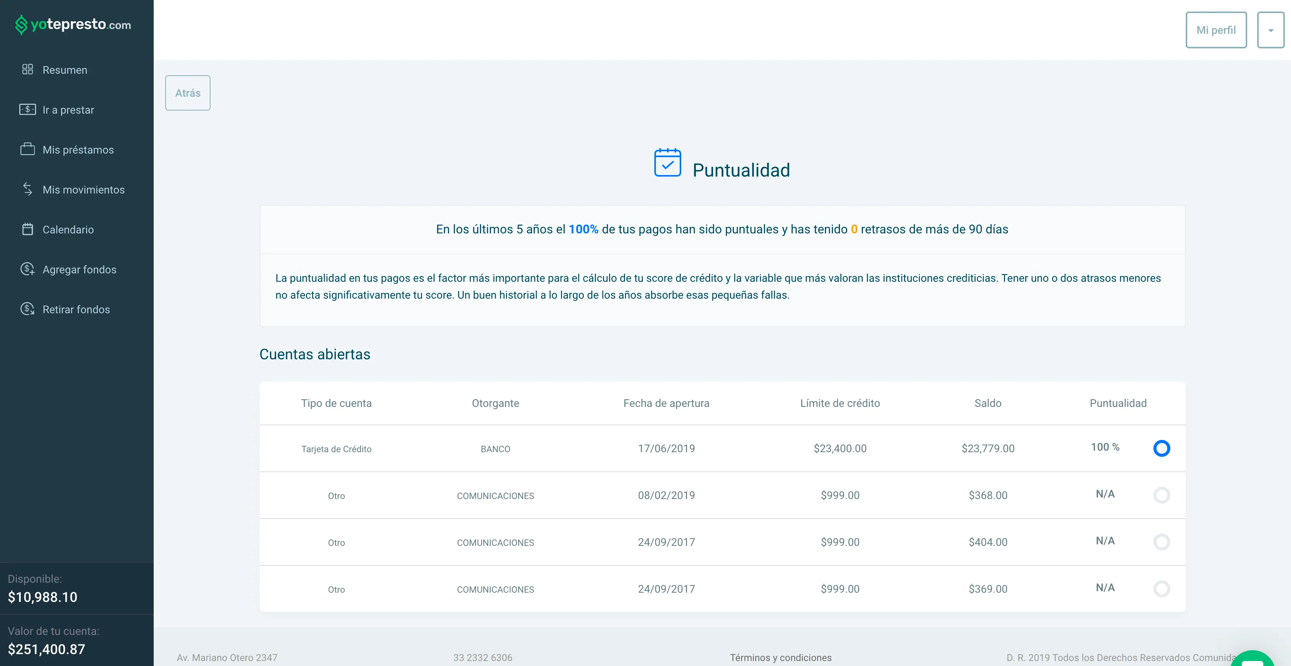Click the Mis movimientos arrows icon

(28, 189)
